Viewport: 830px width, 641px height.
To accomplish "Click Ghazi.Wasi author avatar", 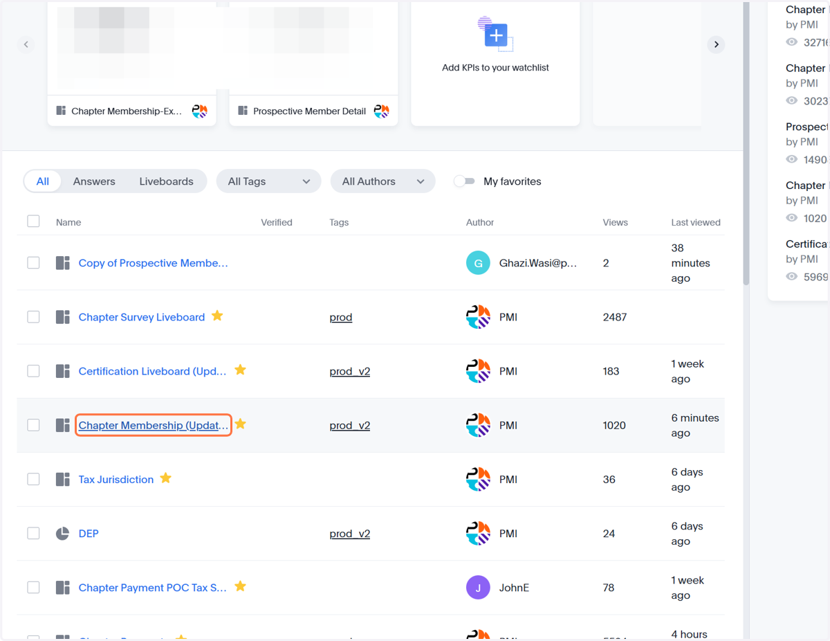I will click(x=478, y=263).
